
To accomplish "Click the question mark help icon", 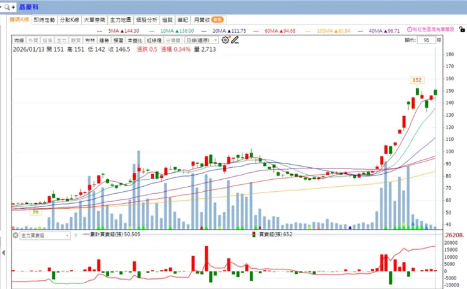I will [x=76, y=235].
